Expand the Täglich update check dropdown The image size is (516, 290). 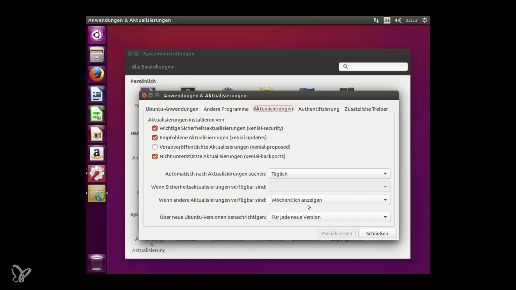click(x=329, y=174)
